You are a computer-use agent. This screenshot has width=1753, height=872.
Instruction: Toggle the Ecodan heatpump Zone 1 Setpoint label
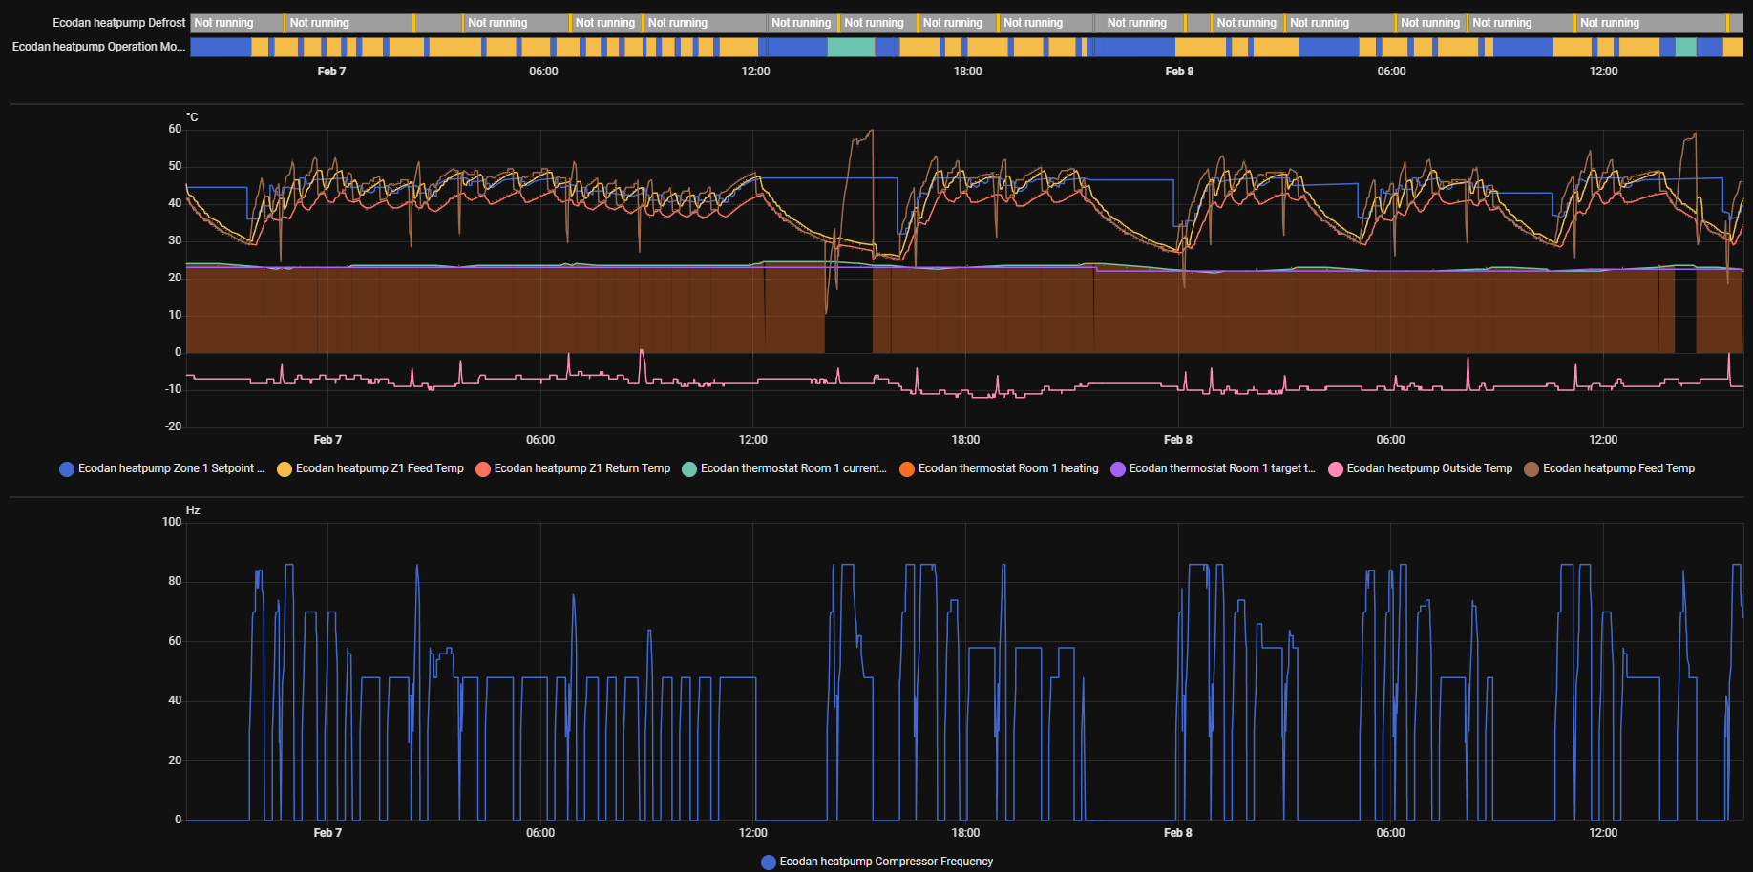(x=170, y=468)
